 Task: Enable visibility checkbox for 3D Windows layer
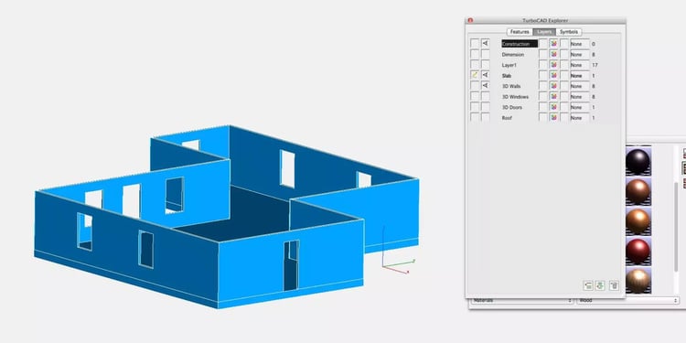pos(485,96)
